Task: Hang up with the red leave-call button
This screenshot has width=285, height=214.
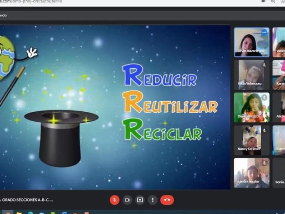Action: [x=167, y=200]
